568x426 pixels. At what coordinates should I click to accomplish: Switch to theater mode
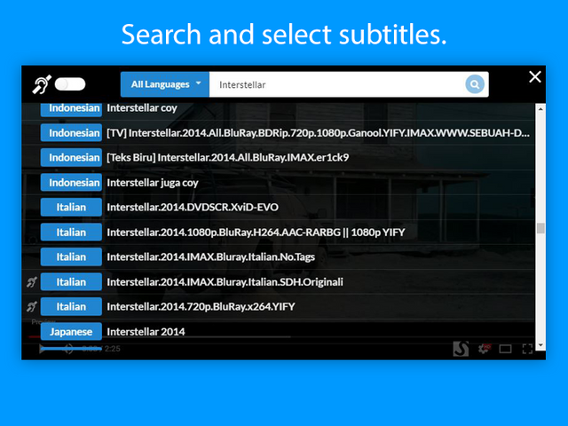click(x=505, y=349)
